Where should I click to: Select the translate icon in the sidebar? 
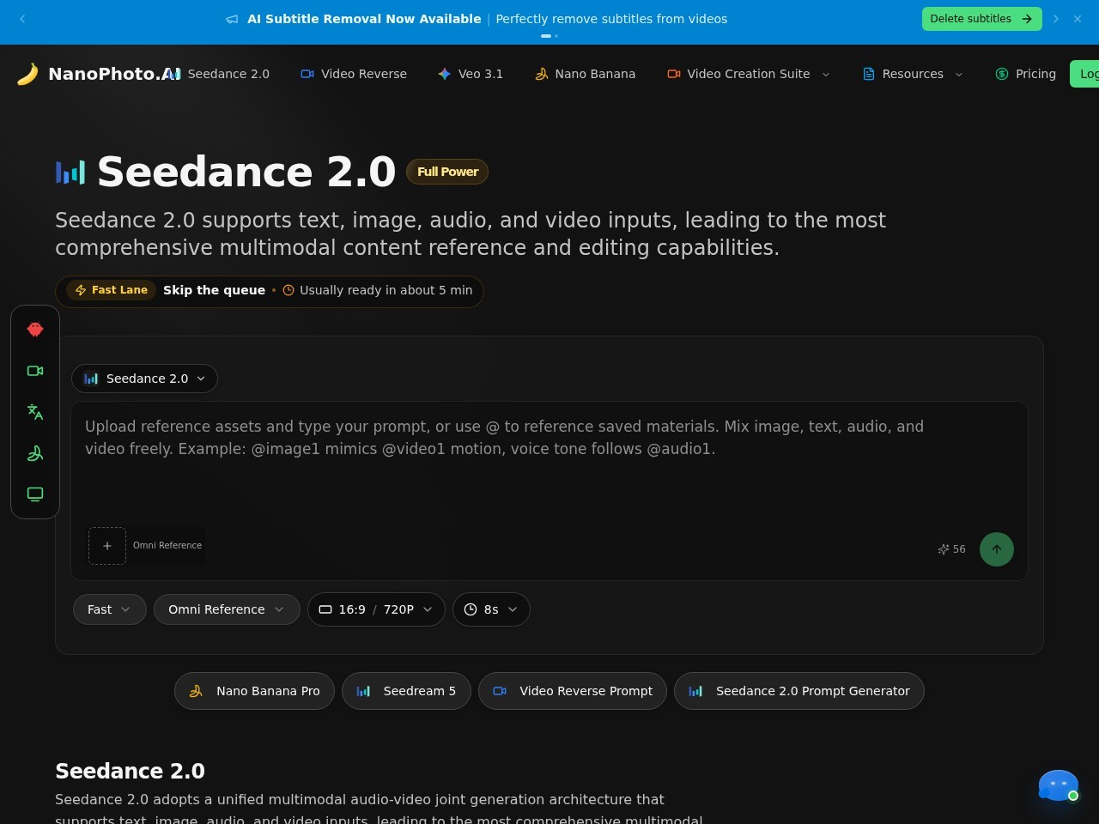tap(35, 412)
